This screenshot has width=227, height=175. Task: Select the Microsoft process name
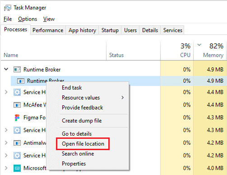[35, 168]
